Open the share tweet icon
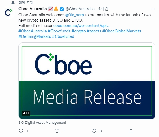Viewport: 159px width, 137px height. click(x=131, y=131)
